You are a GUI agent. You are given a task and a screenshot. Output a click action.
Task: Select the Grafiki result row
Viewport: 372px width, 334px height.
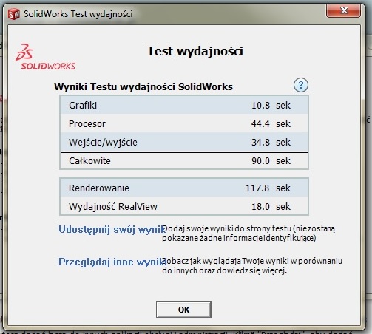[184, 105]
